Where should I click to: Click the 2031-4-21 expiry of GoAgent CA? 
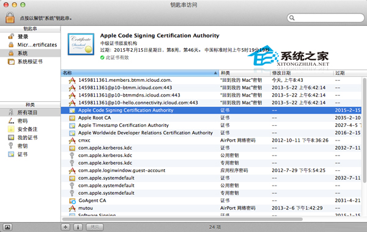pyautogui.click(x=347, y=201)
